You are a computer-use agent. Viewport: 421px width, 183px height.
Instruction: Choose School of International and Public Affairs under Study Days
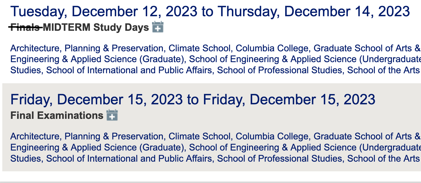(x=129, y=70)
